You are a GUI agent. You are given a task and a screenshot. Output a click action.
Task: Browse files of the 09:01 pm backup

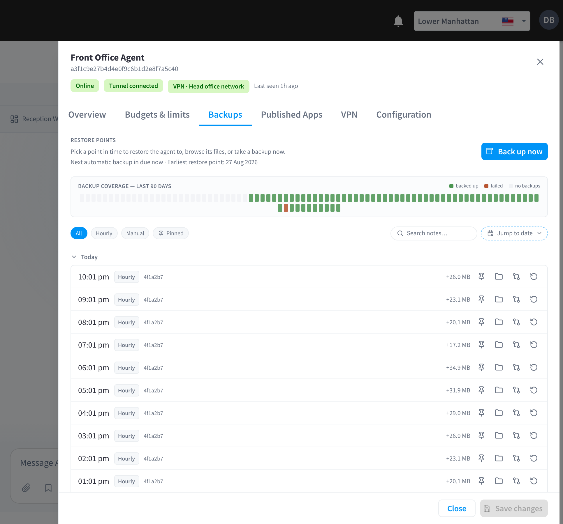pos(499,299)
